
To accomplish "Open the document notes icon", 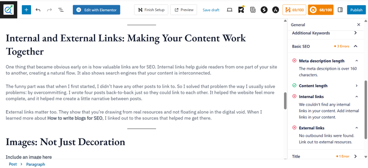I will point(253,10).
